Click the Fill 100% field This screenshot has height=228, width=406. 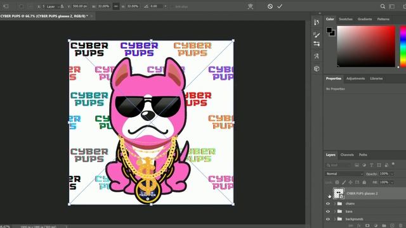[x=384, y=182]
